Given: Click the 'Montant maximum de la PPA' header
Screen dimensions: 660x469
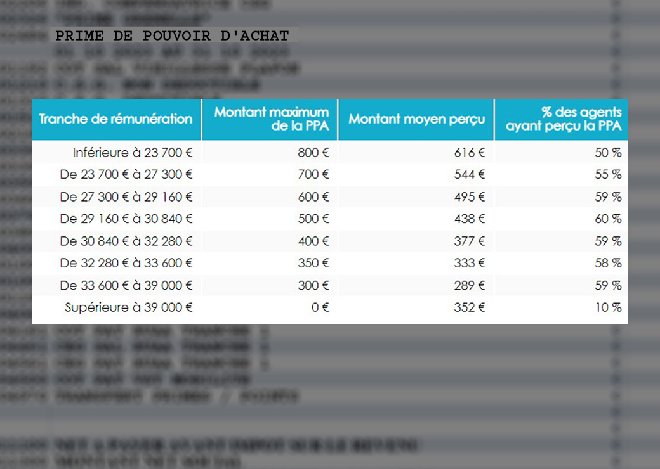Looking at the screenshot, I should pyautogui.click(x=272, y=119).
